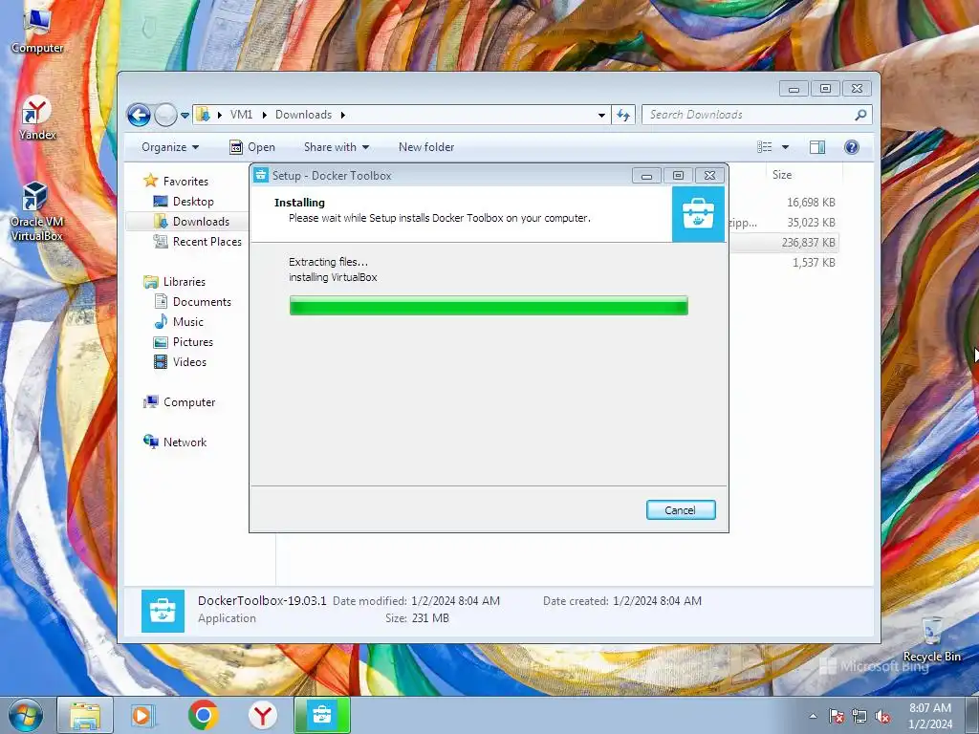979x734 pixels.
Task: Launch Windows Media Player from taskbar
Action: pyautogui.click(x=142, y=715)
